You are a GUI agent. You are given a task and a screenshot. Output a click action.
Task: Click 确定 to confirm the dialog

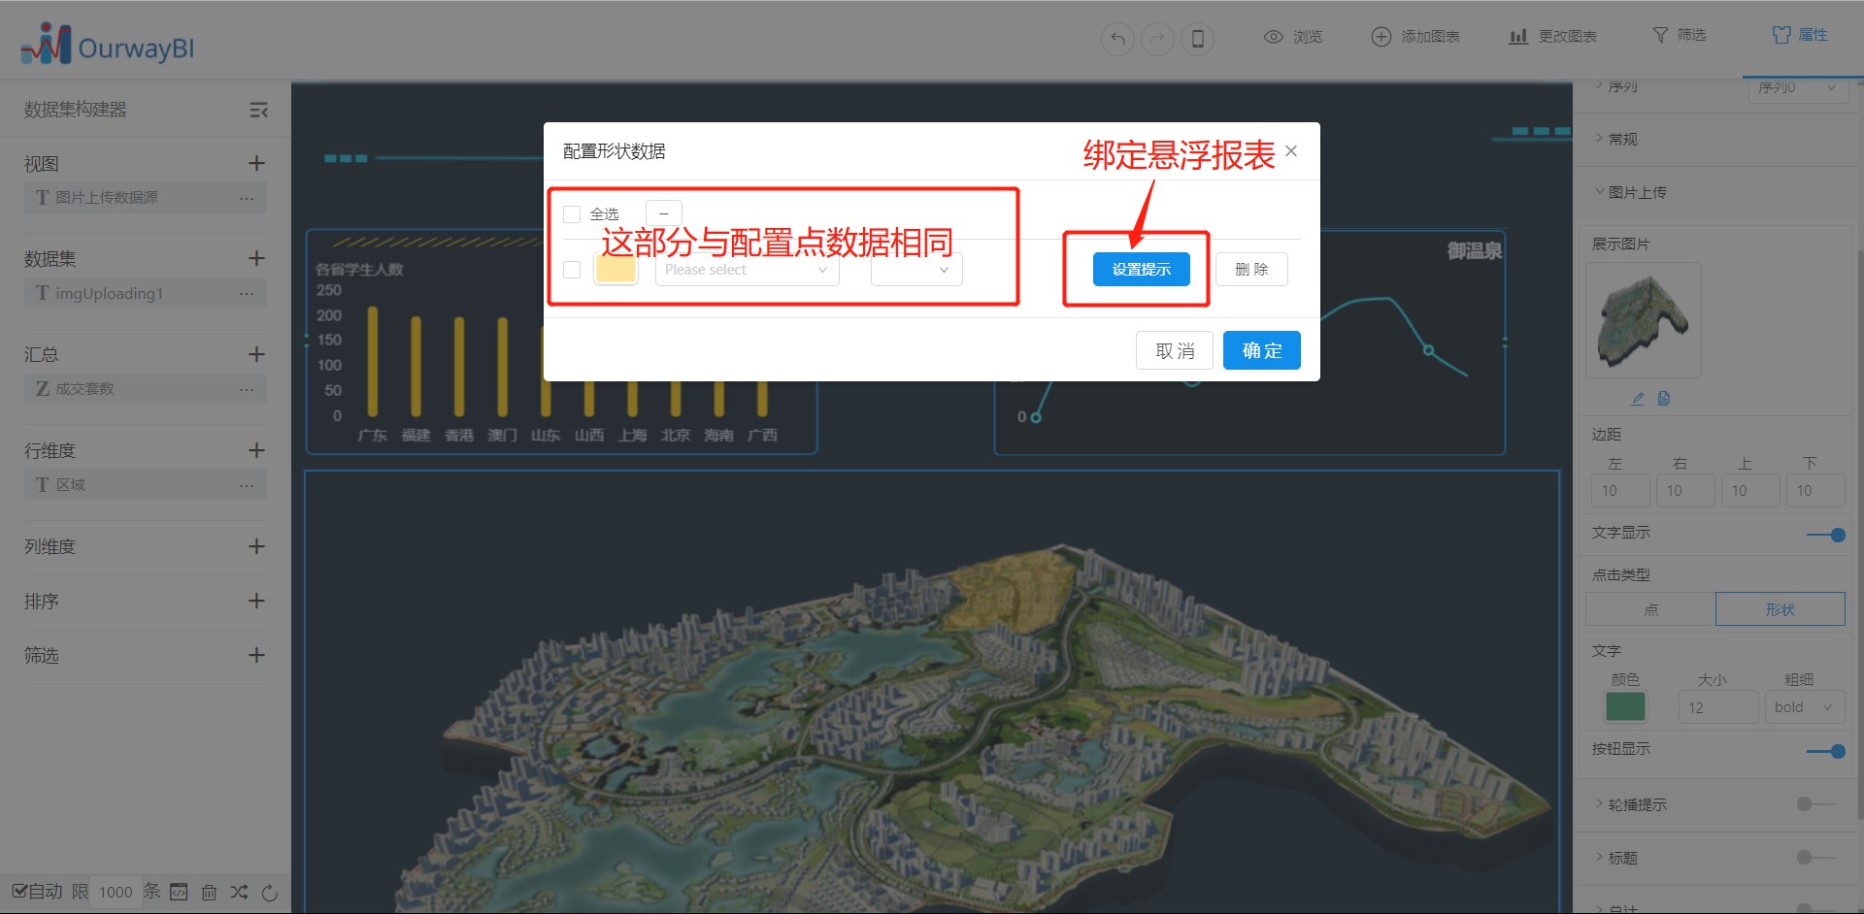pyautogui.click(x=1262, y=350)
